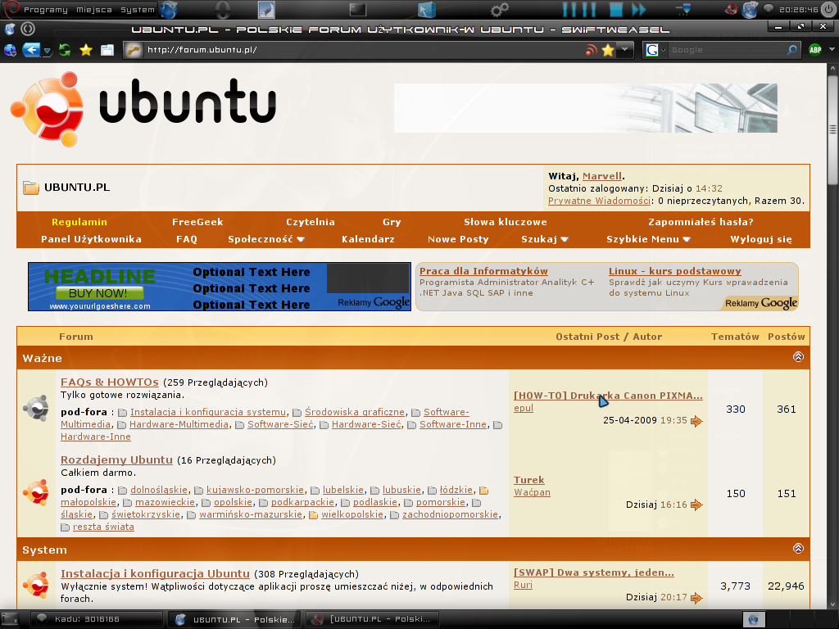This screenshot has height=629, width=839.
Task: Collapse the Ważne forum category
Action: (798, 357)
